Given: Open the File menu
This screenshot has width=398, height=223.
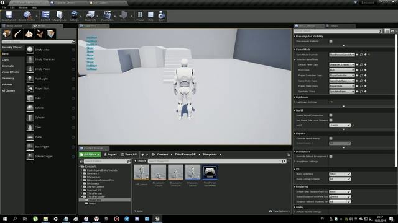Looking at the screenshot, I should 4,7.
